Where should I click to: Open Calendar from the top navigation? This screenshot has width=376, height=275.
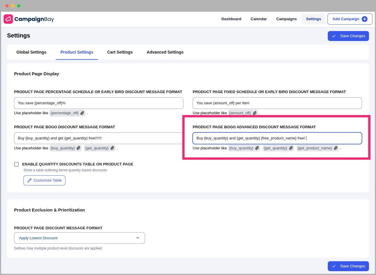[258, 19]
